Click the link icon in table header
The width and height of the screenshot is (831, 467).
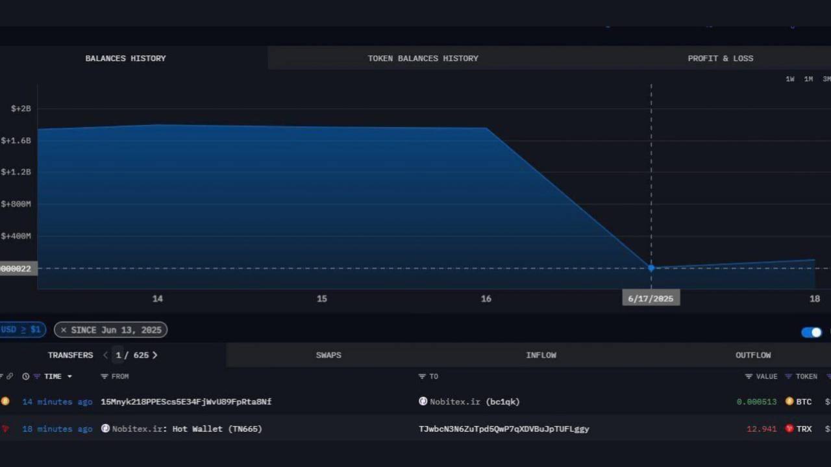[10, 377]
